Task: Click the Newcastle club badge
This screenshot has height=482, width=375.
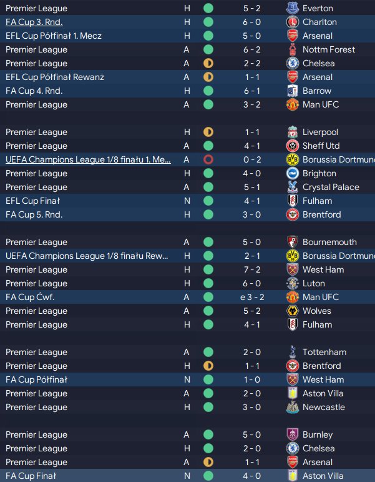Action: (291, 408)
